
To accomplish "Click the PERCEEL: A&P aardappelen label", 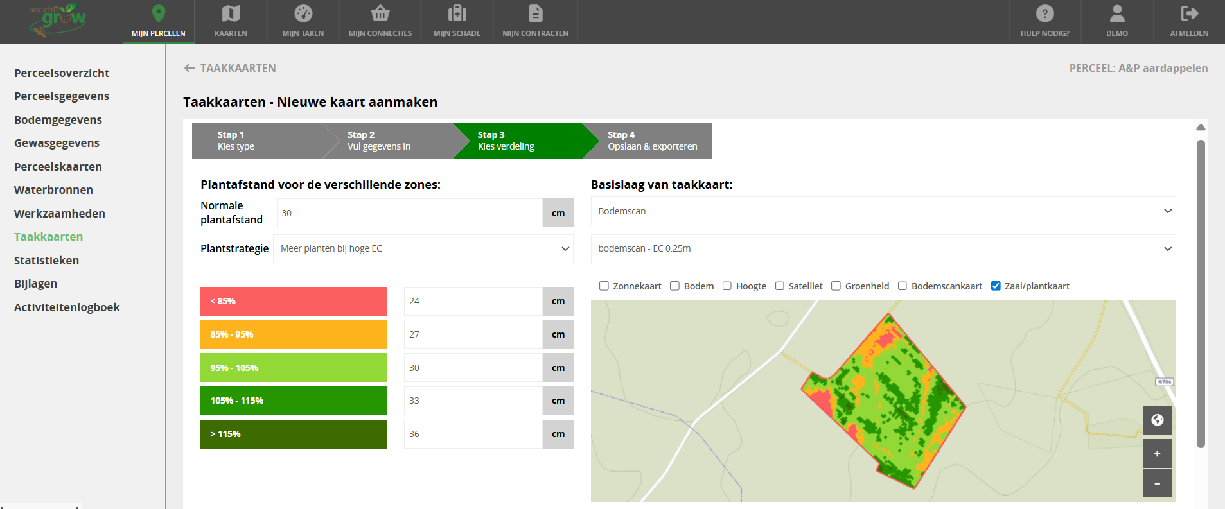I will click(1138, 68).
